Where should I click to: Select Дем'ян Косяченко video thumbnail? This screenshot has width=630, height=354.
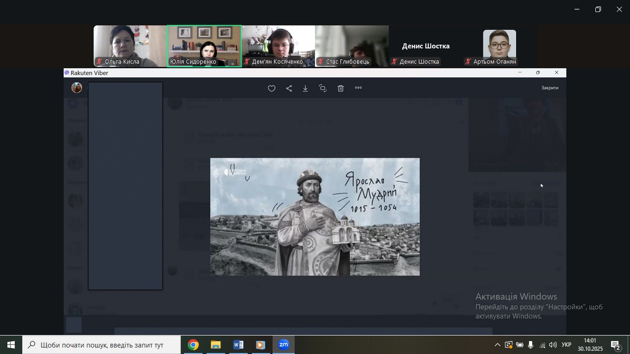pyautogui.click(x=278, y=46)
